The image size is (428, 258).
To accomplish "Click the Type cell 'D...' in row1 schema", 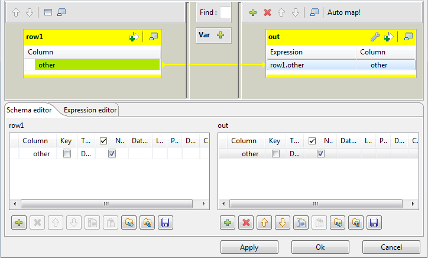I will pos(86,154).
